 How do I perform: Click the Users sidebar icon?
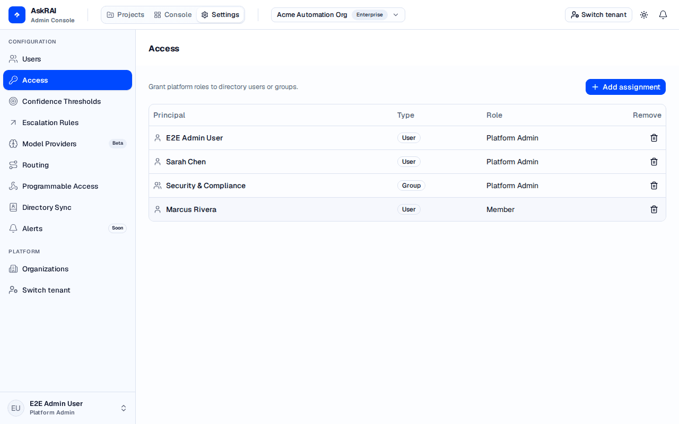tap(13, 59)
